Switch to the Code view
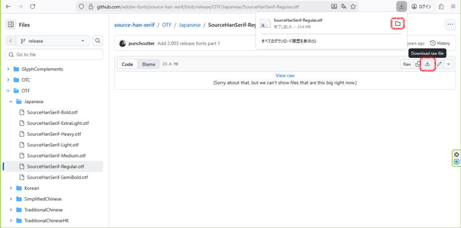 tap(127, 64)
